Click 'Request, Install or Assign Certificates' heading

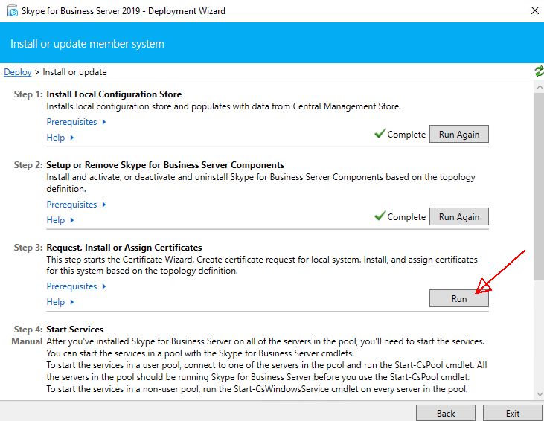[x=124, y=248]
